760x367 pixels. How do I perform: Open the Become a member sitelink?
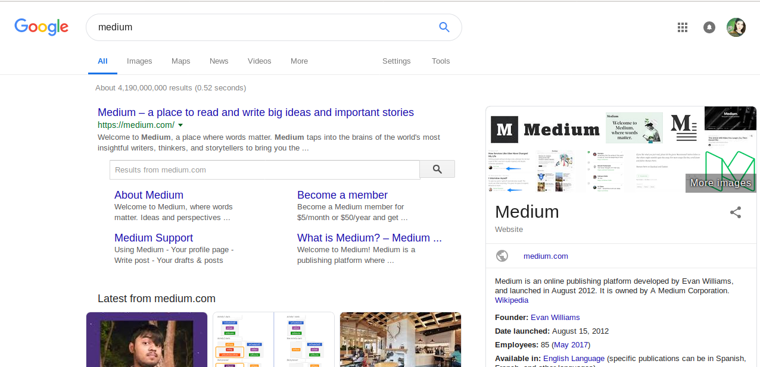coord(342,195)
